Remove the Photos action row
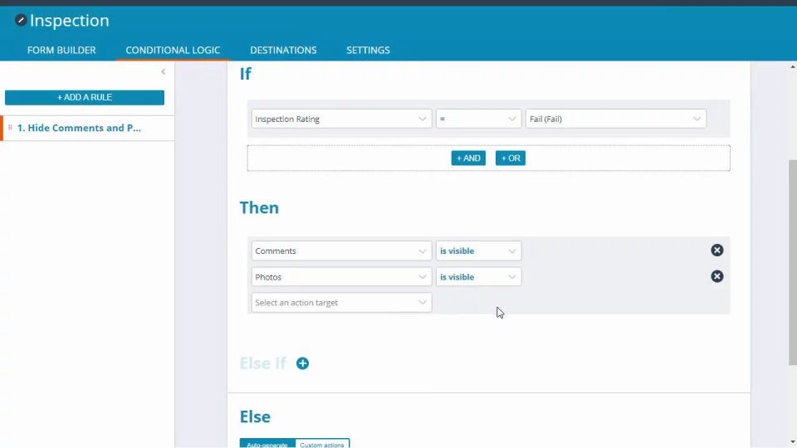Viewport: 797px width, 448px height. pyautogui.click(x=716, y=276)
